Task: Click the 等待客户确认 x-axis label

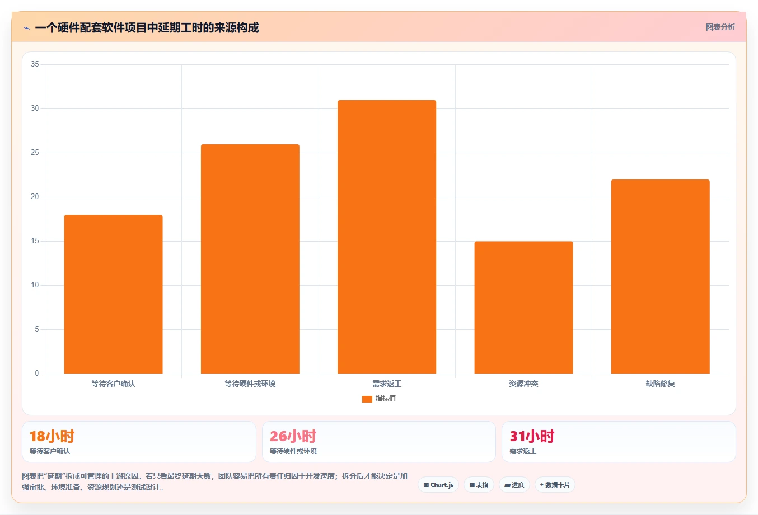Action: pos(114,384)
